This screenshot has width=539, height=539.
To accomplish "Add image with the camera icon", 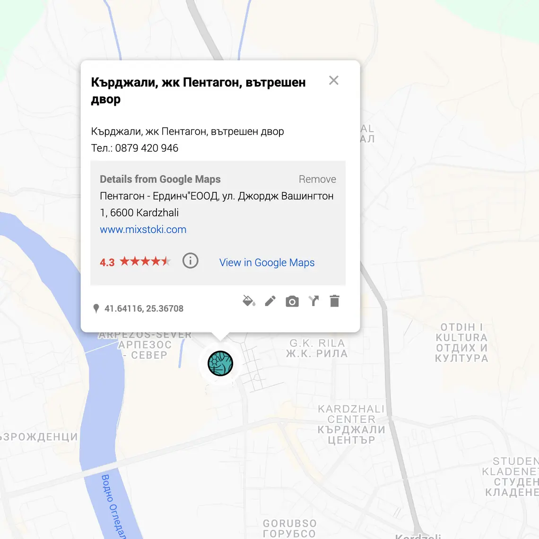I will [x=292, y=301].
